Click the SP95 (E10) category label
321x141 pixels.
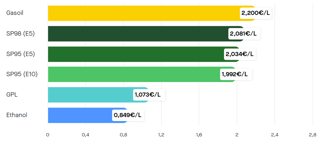click(22, 74)
